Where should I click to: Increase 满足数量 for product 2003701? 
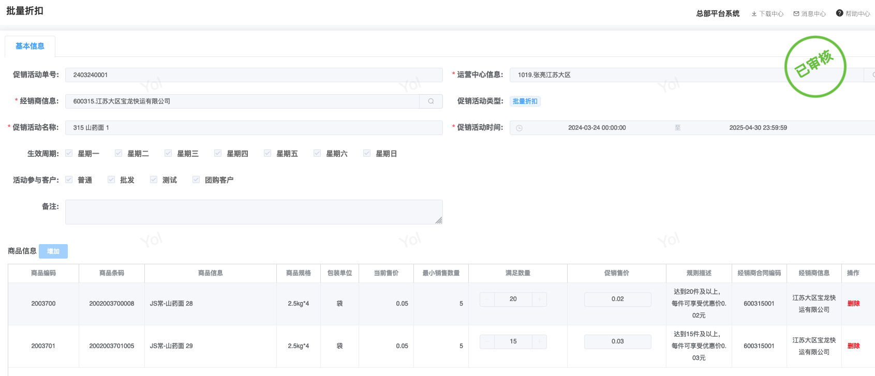[x=539, y=342]
